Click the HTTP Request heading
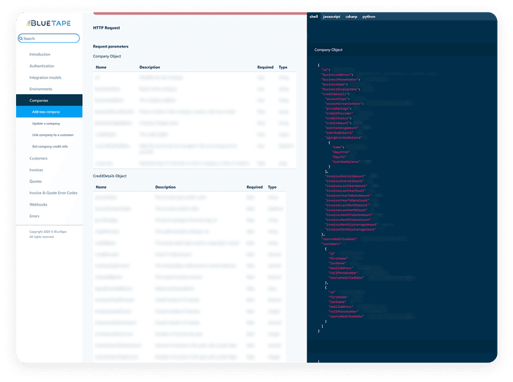The width and height of the screenshot is (513, 382). pos(106,28)
